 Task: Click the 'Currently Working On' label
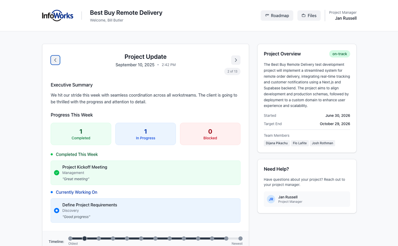[x=76, y=192]
